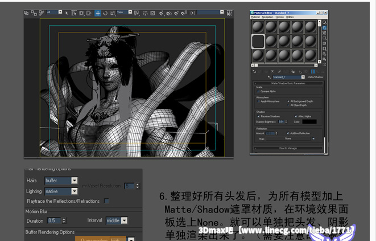Select the At Background Depth radio button
The image size is (376, 241).
(288, 101)
